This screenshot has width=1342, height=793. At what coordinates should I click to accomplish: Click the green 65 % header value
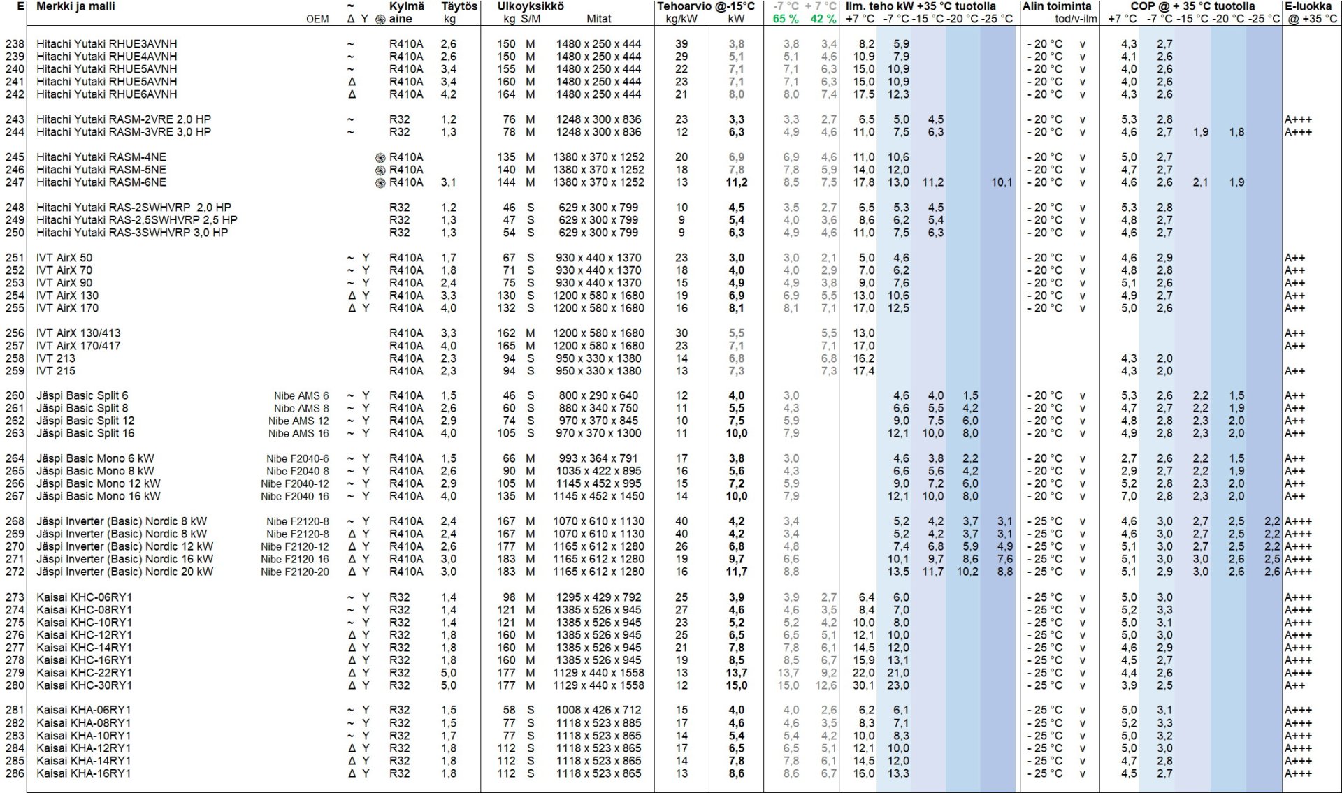(786, 19)
